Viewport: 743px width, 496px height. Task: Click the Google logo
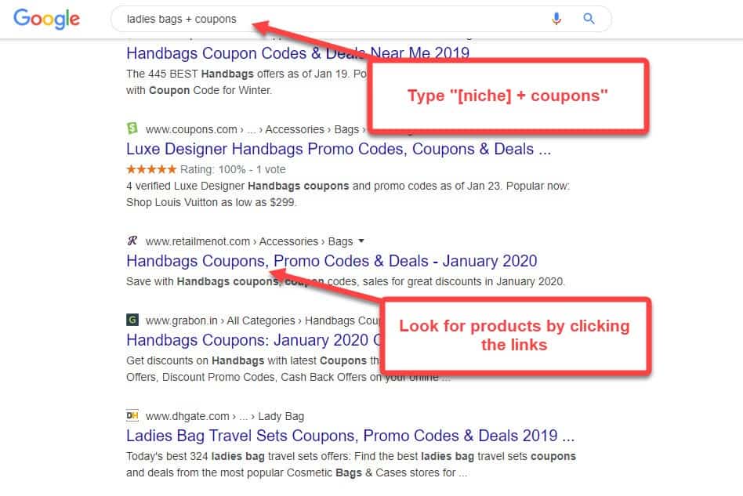tap(46, 19)
